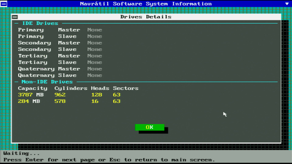Click the Heads column header
This screenshot has width=292, height=164.
(x=100, y=88)
